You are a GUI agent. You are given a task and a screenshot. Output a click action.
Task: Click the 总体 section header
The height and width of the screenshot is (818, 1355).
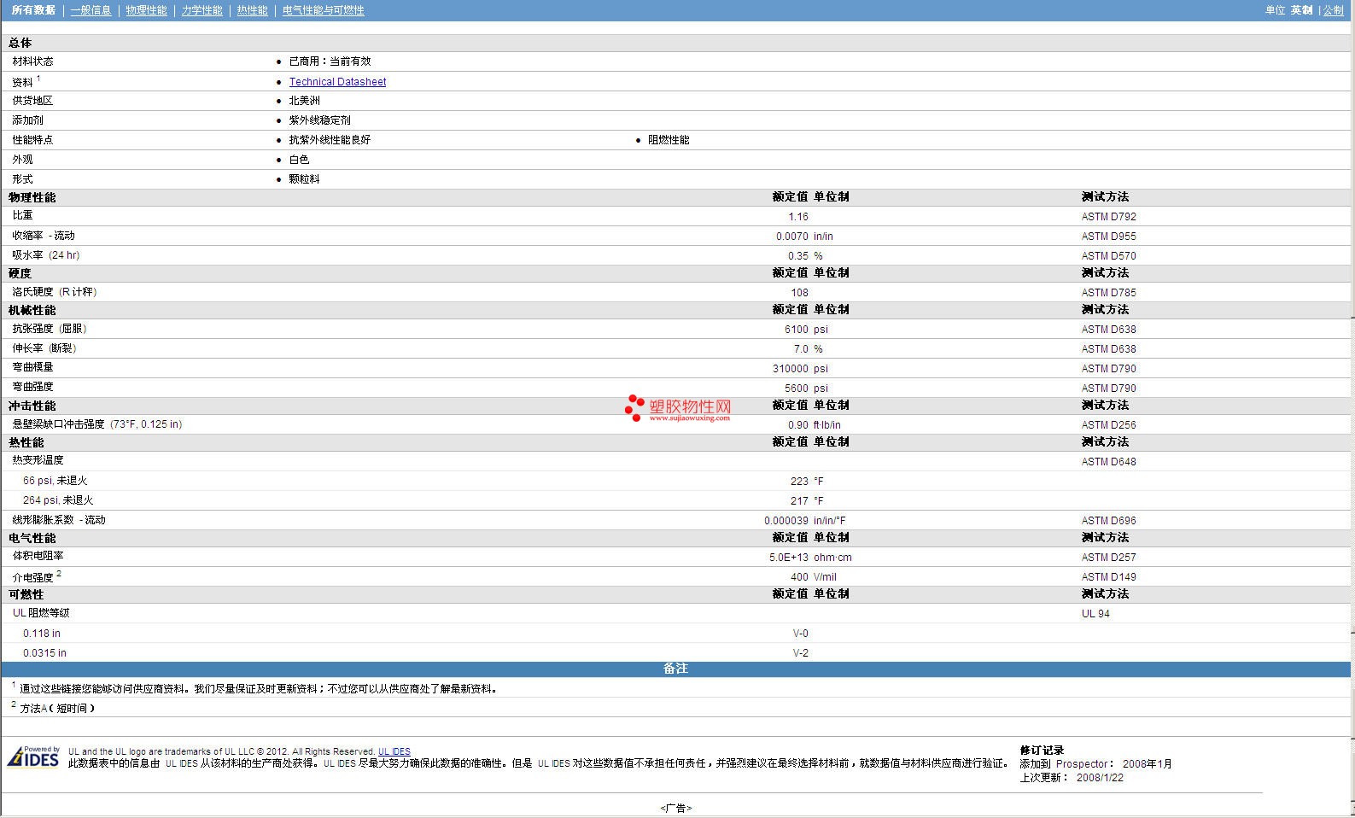pos(20,43)
